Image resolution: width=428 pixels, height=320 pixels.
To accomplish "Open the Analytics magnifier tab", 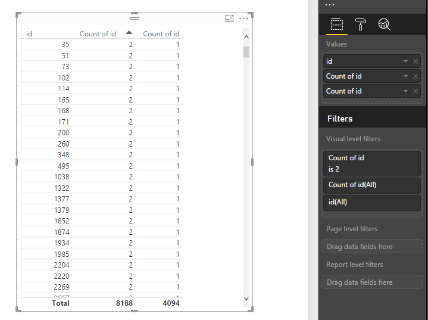I will pos(384,24).
